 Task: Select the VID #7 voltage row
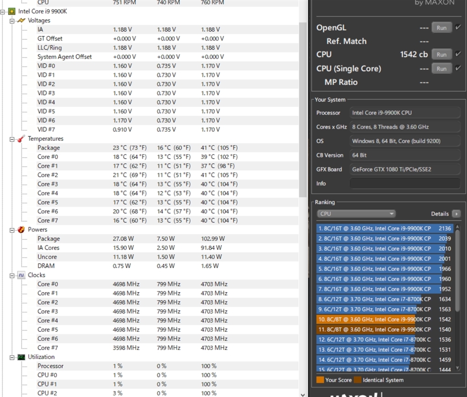[x=167, y=129]
